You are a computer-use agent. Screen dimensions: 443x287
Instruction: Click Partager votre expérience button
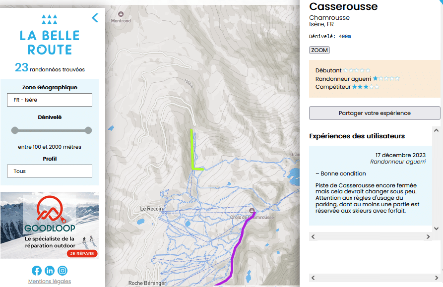pos(375,113)
